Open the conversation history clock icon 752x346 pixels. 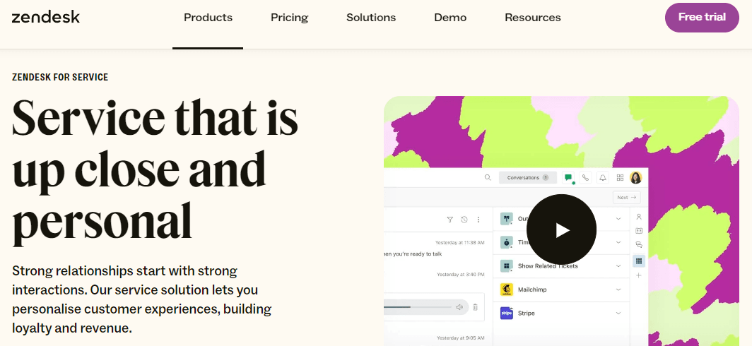click(464, 220)
